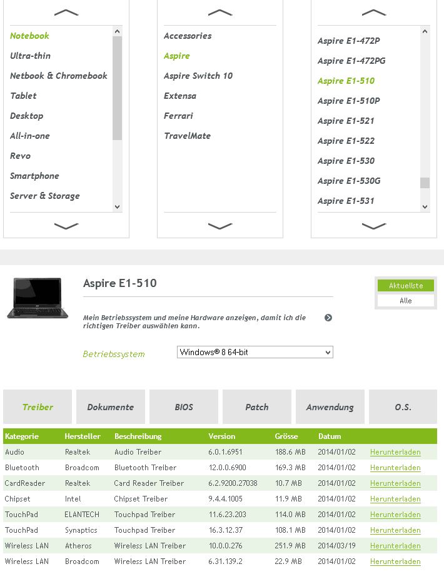Click the category list scrollbar thumb

point(117,88)
